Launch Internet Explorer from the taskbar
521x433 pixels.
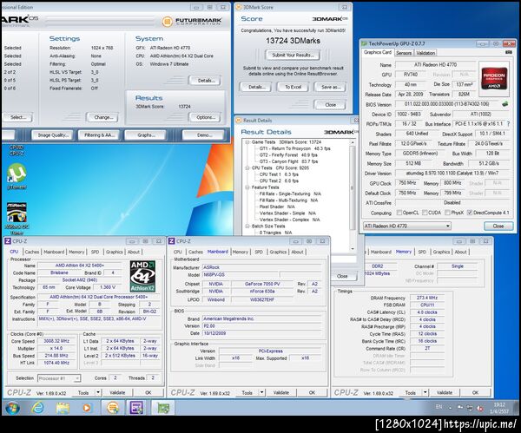pyautogui.click(x=37, y=408)
